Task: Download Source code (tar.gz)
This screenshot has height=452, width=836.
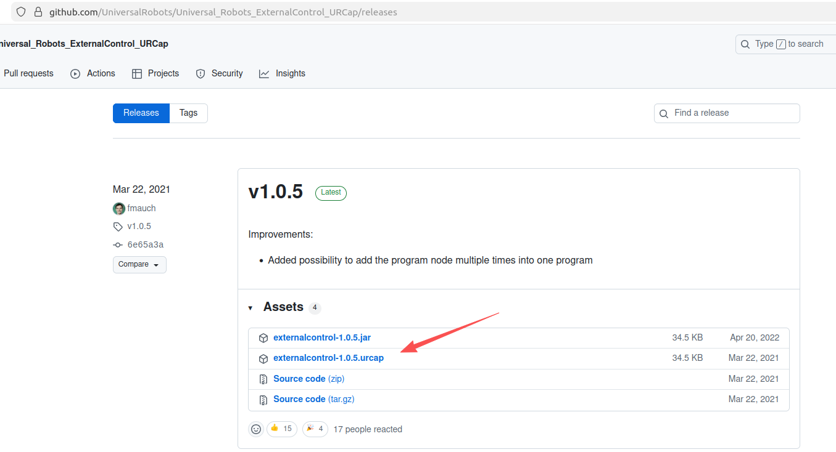Action: click(x=314, y=399)
